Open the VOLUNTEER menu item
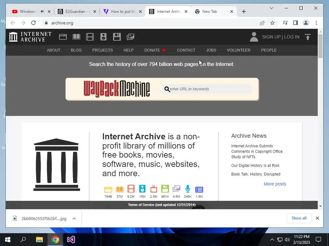 point(239,50)
